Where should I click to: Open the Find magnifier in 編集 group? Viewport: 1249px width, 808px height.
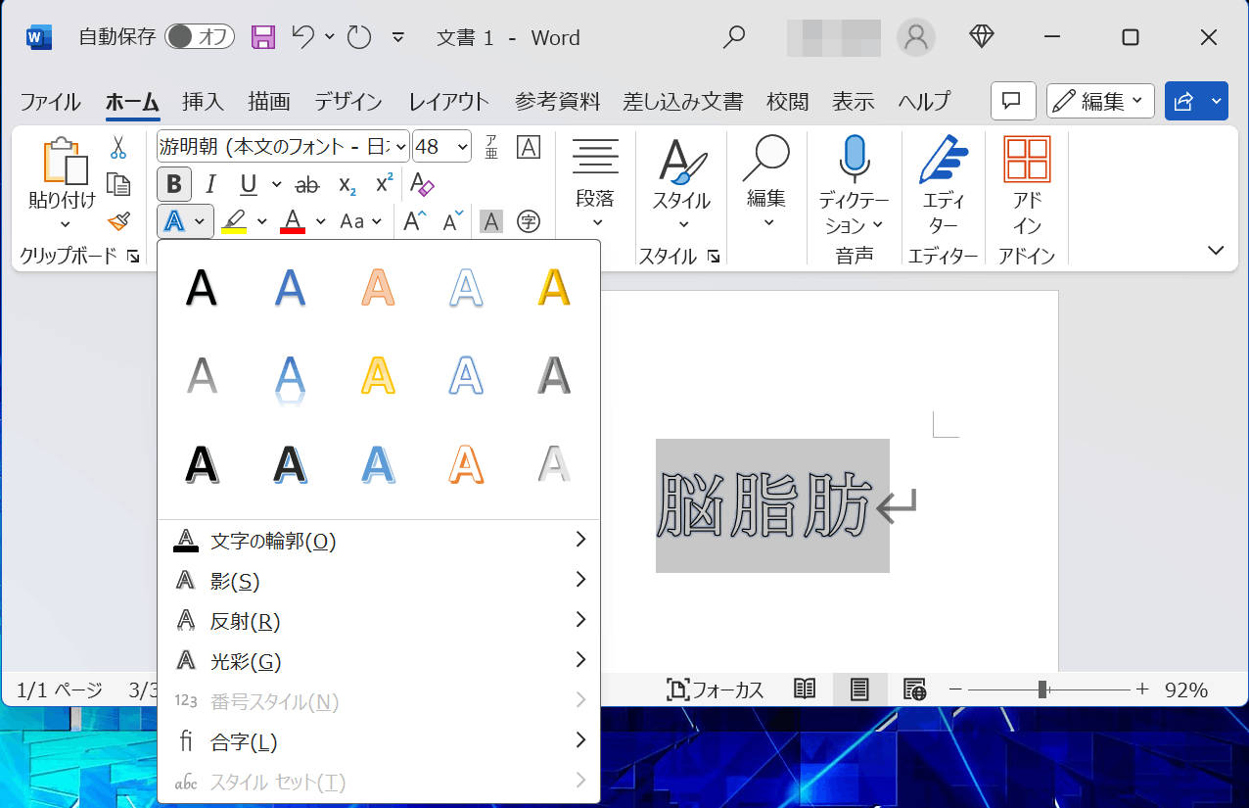coord(766,158)
